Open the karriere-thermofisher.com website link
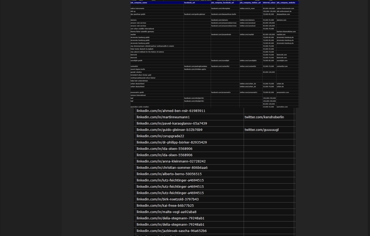Viewport: 370px width, 236px height. pos(286,32)
